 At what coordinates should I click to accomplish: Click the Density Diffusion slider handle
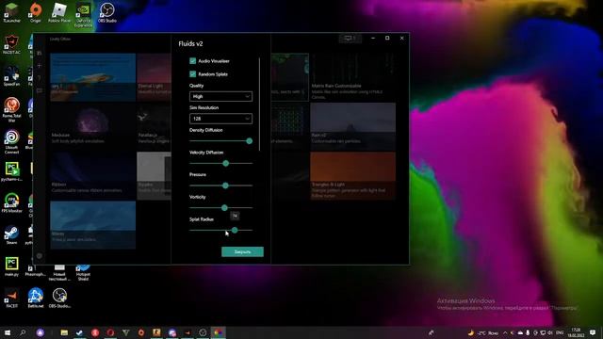click(x=249, y=141)
